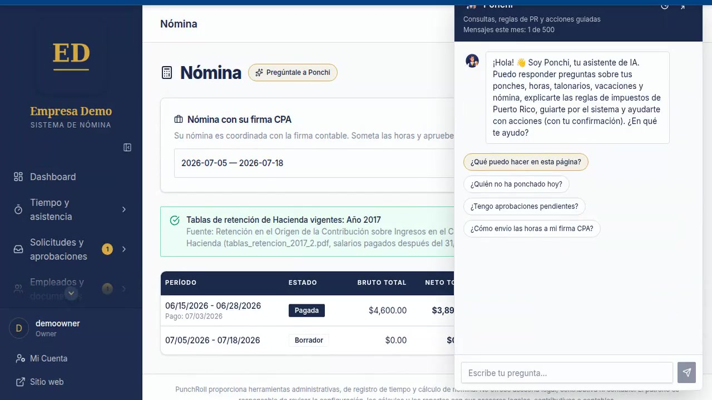Open the 06/15/2026 - 06/28/2026 payroll row

(308, 311)
